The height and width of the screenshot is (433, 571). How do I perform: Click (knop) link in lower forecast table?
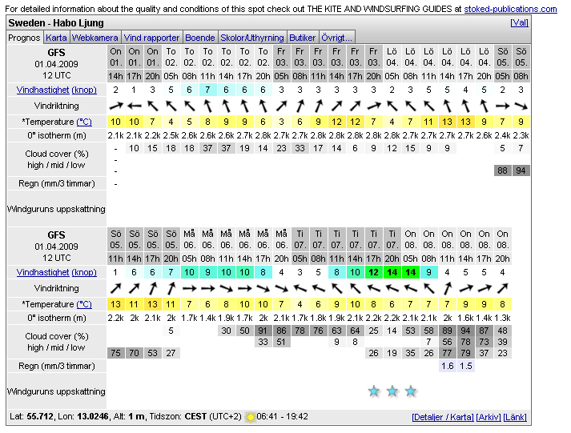pos(84,272)
